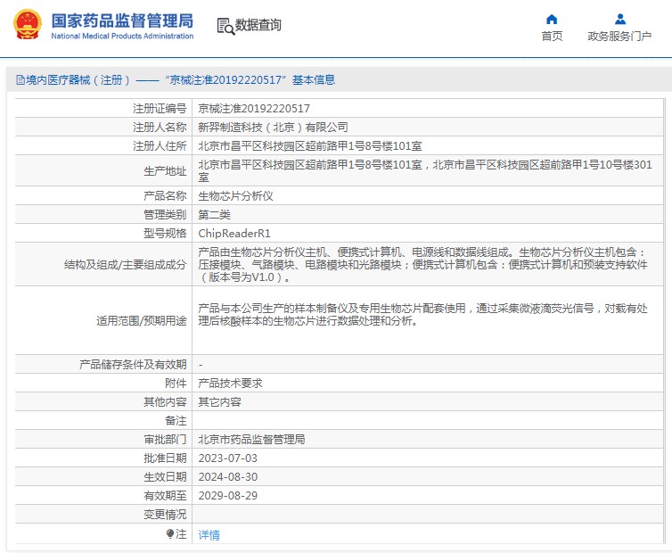Open the 政务服务门户 navigation item
672x553 pixels.
619,36
